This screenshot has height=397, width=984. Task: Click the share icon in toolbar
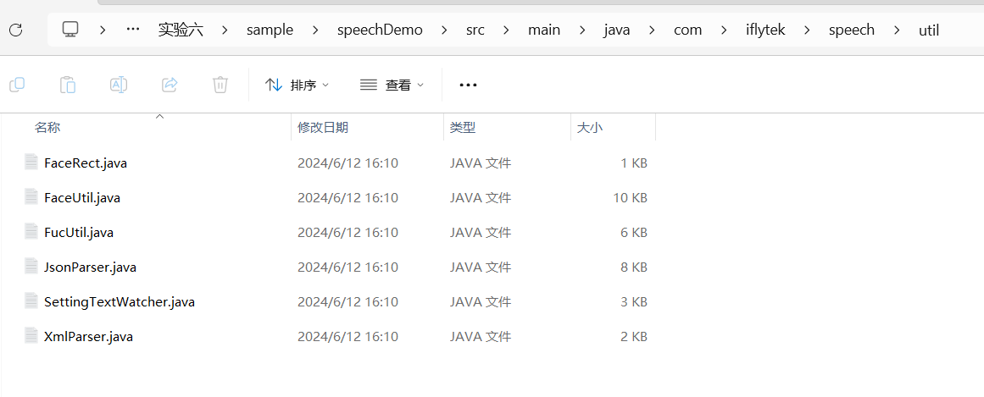pyautogui.click(x=170, y=85)
